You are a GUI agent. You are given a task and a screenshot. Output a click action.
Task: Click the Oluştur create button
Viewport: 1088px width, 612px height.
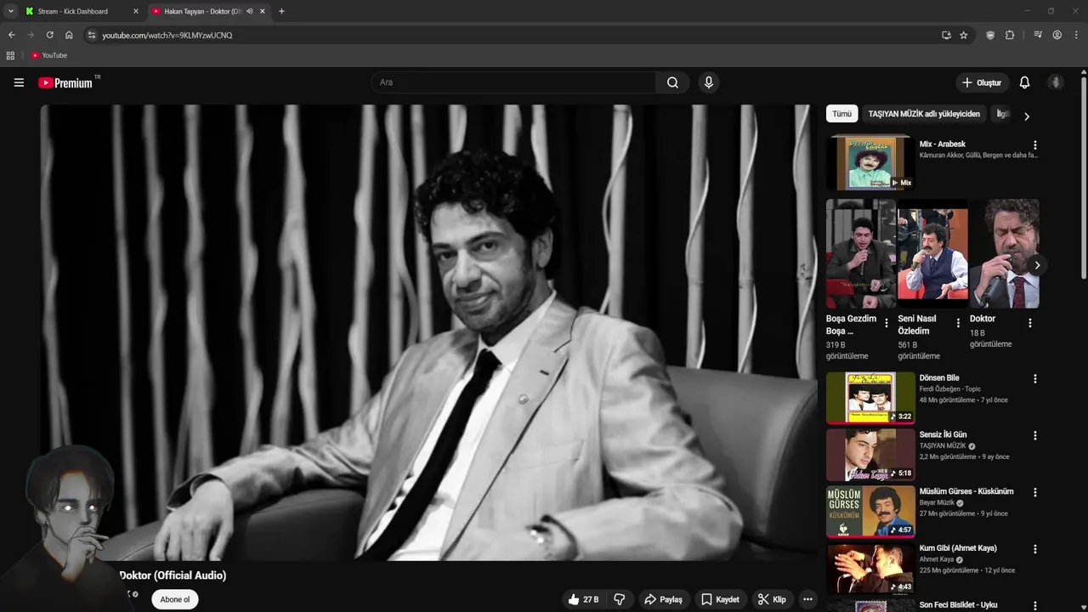click(x=982, y=82)
